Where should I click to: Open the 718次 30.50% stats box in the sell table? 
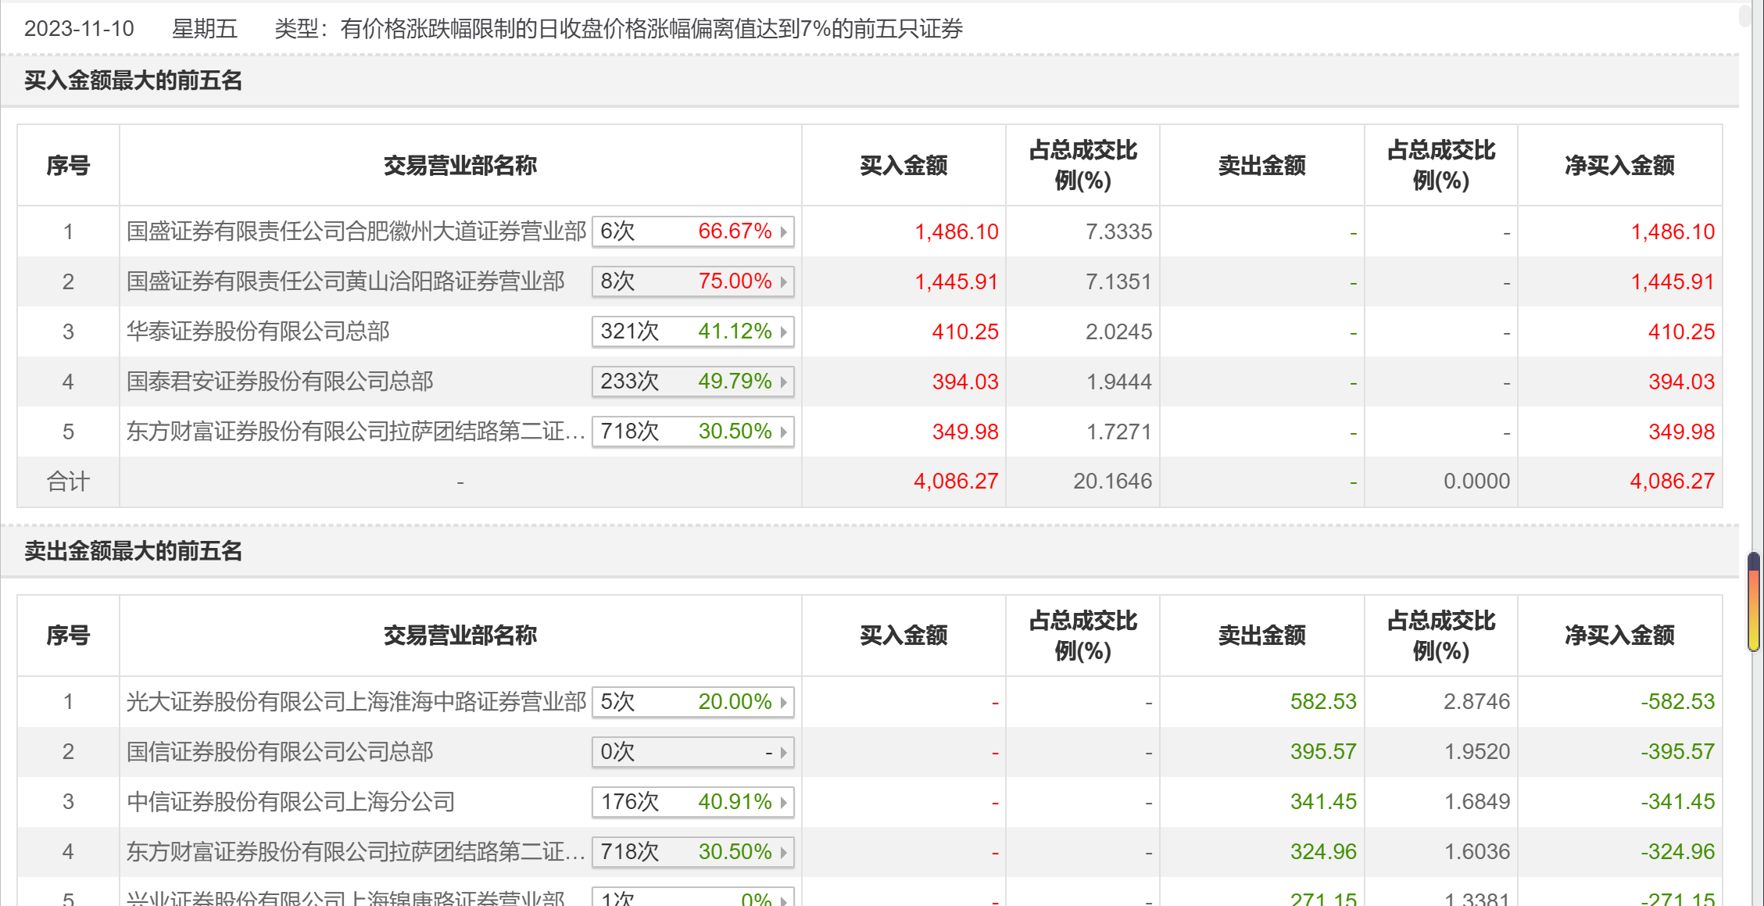point(692,853)
